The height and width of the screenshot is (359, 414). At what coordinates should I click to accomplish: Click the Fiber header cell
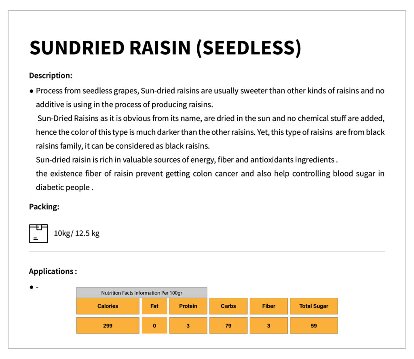[268, 306]
